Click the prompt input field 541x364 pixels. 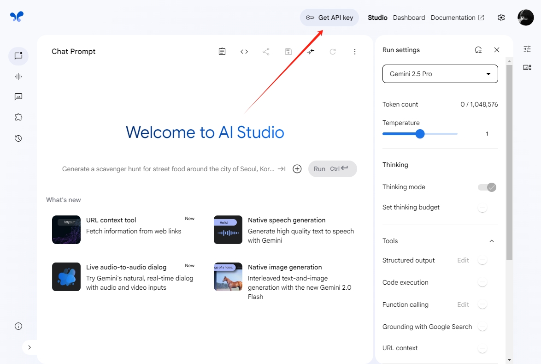tap(168, 169)
